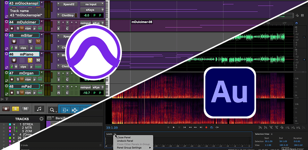Click the first zoom-in icon in Audition zoom bar
308x150 pixels.
260,127
